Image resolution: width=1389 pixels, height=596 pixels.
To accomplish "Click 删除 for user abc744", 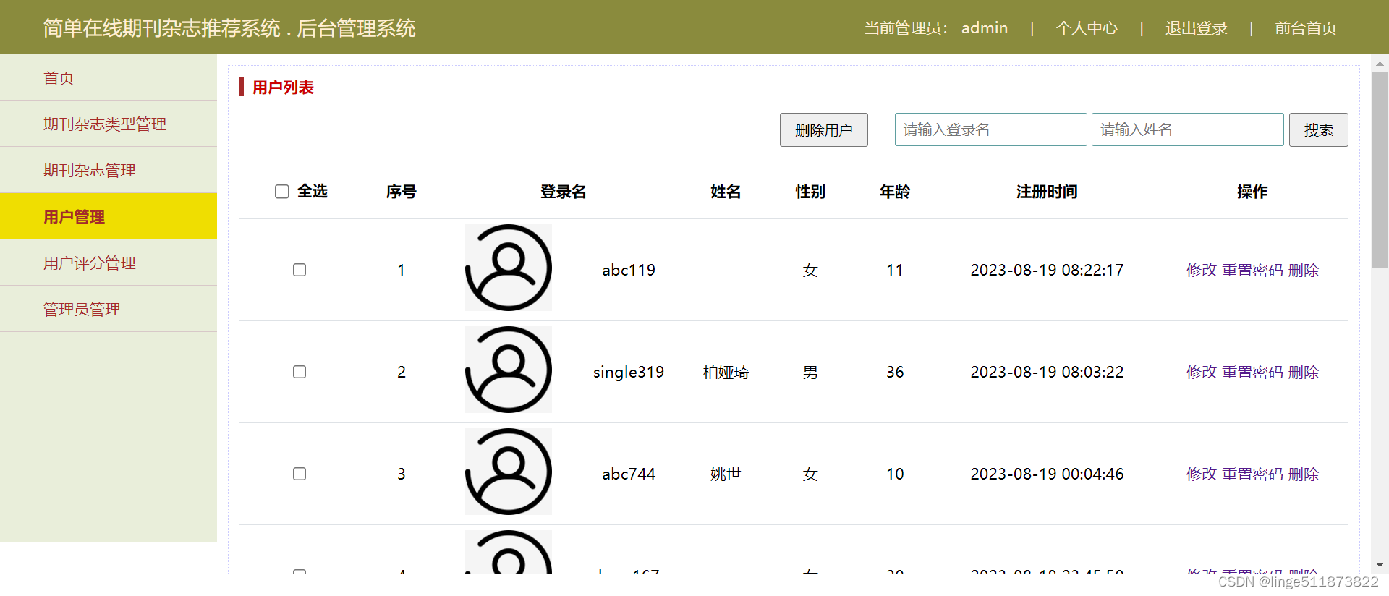I will (x=1304, y=474).
